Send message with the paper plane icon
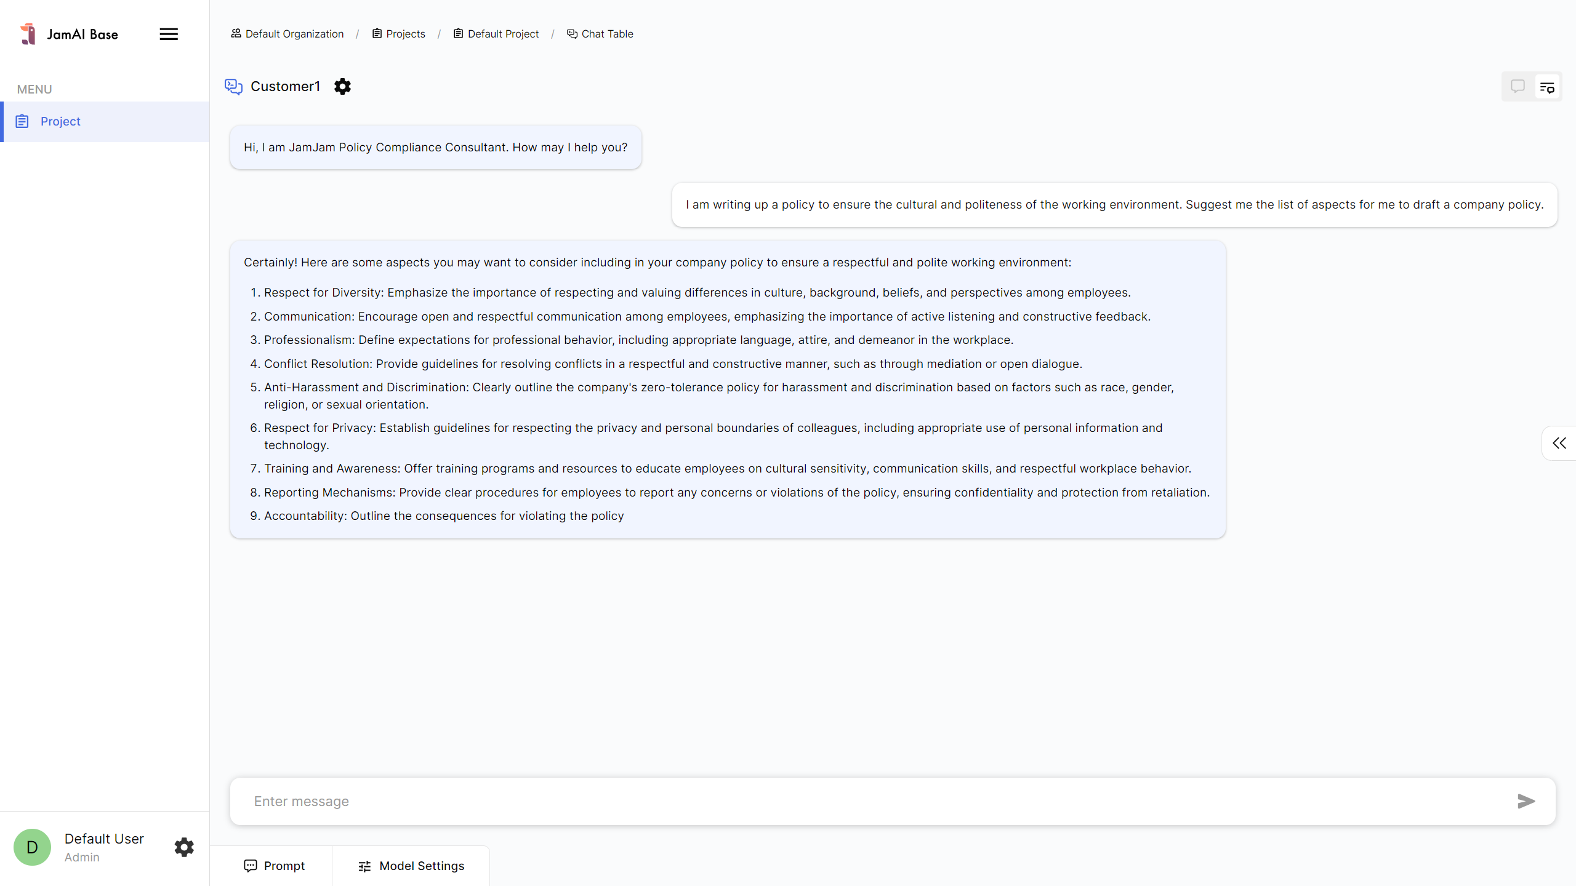 point(1526,801)
